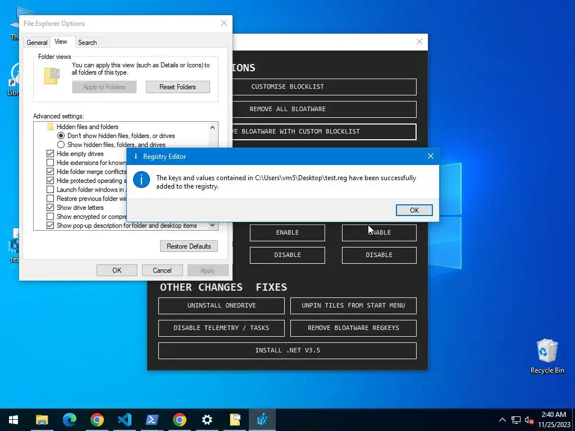Image resolution: width=575 pixels, height=431 pixels.
Task: Open File Explorer from the taskbar
Action: pos(42,420)
